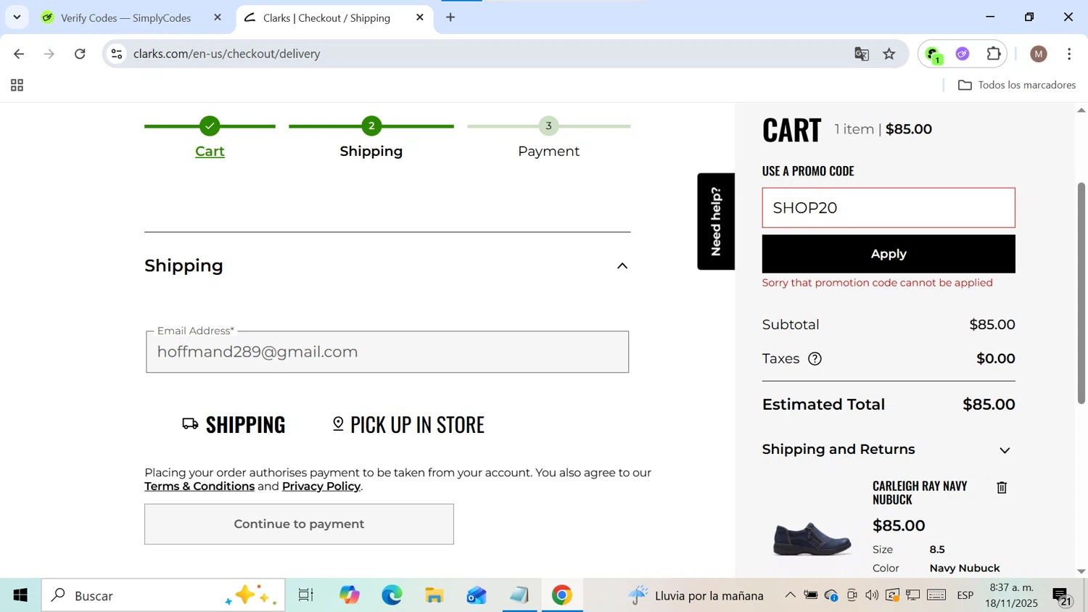Click the Google Translate icon in address bar
1088x612 pixels.
(862, 54)
